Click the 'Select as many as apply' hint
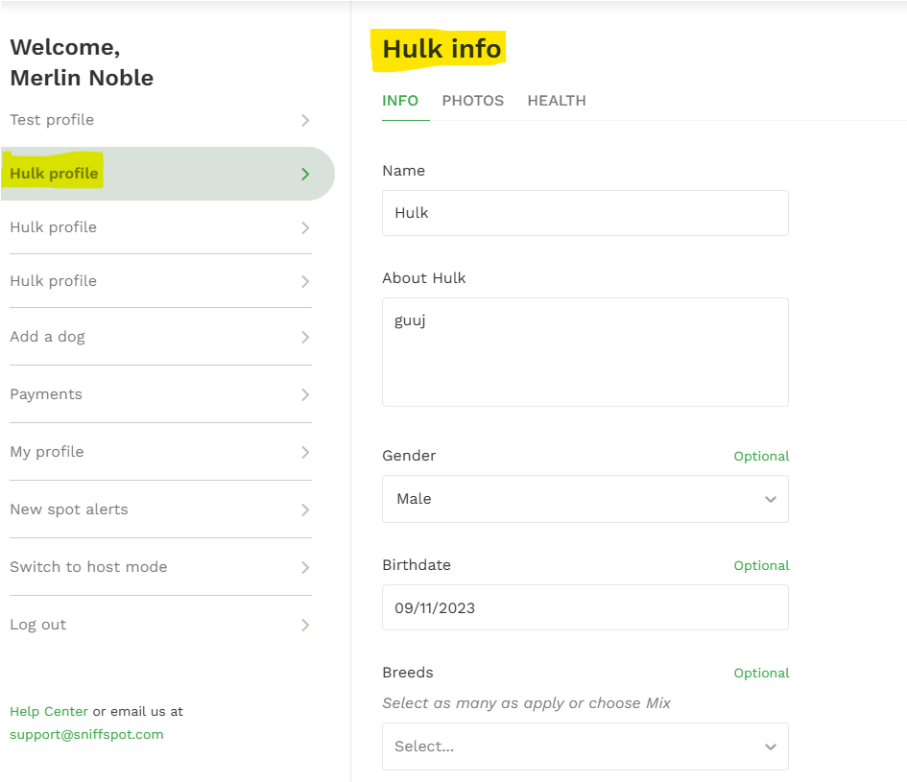907x782 pixels. 526,703
